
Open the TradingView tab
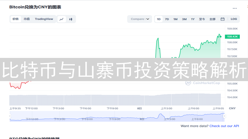pyautogui.click(x=44, y=19)
